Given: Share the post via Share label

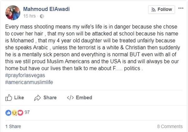Looking at the screenshot, I should tap(50, 98).
